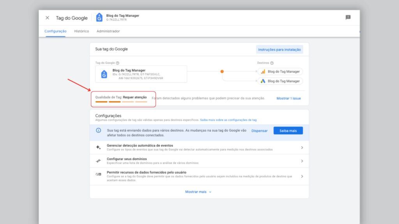Screen dimensions: 399x224
Task: Click the Blog do Tag Manager tag card
Action: coord(141,74)
